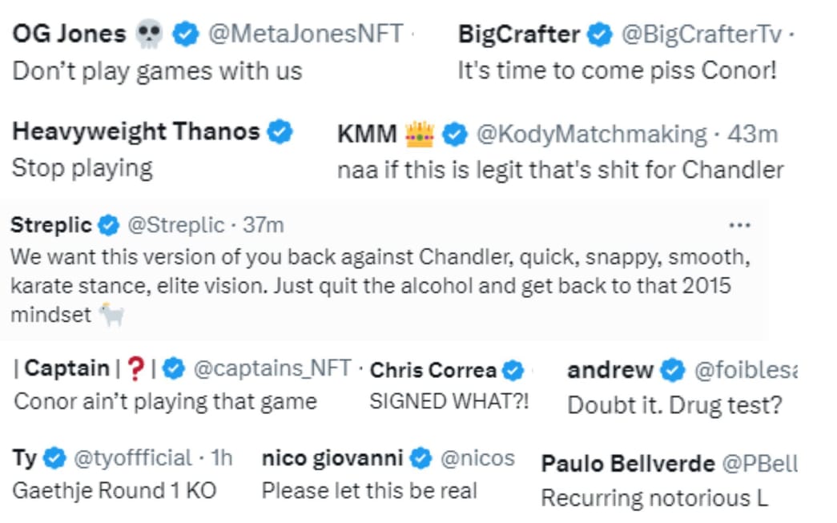Click the red question mark in Captain's name
837x523 pixels.
point(135,368)
